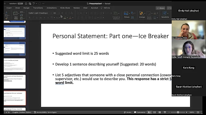This screenshot has width=206, height=115.
Task: Open the Shapes icon
Action: 132,13
